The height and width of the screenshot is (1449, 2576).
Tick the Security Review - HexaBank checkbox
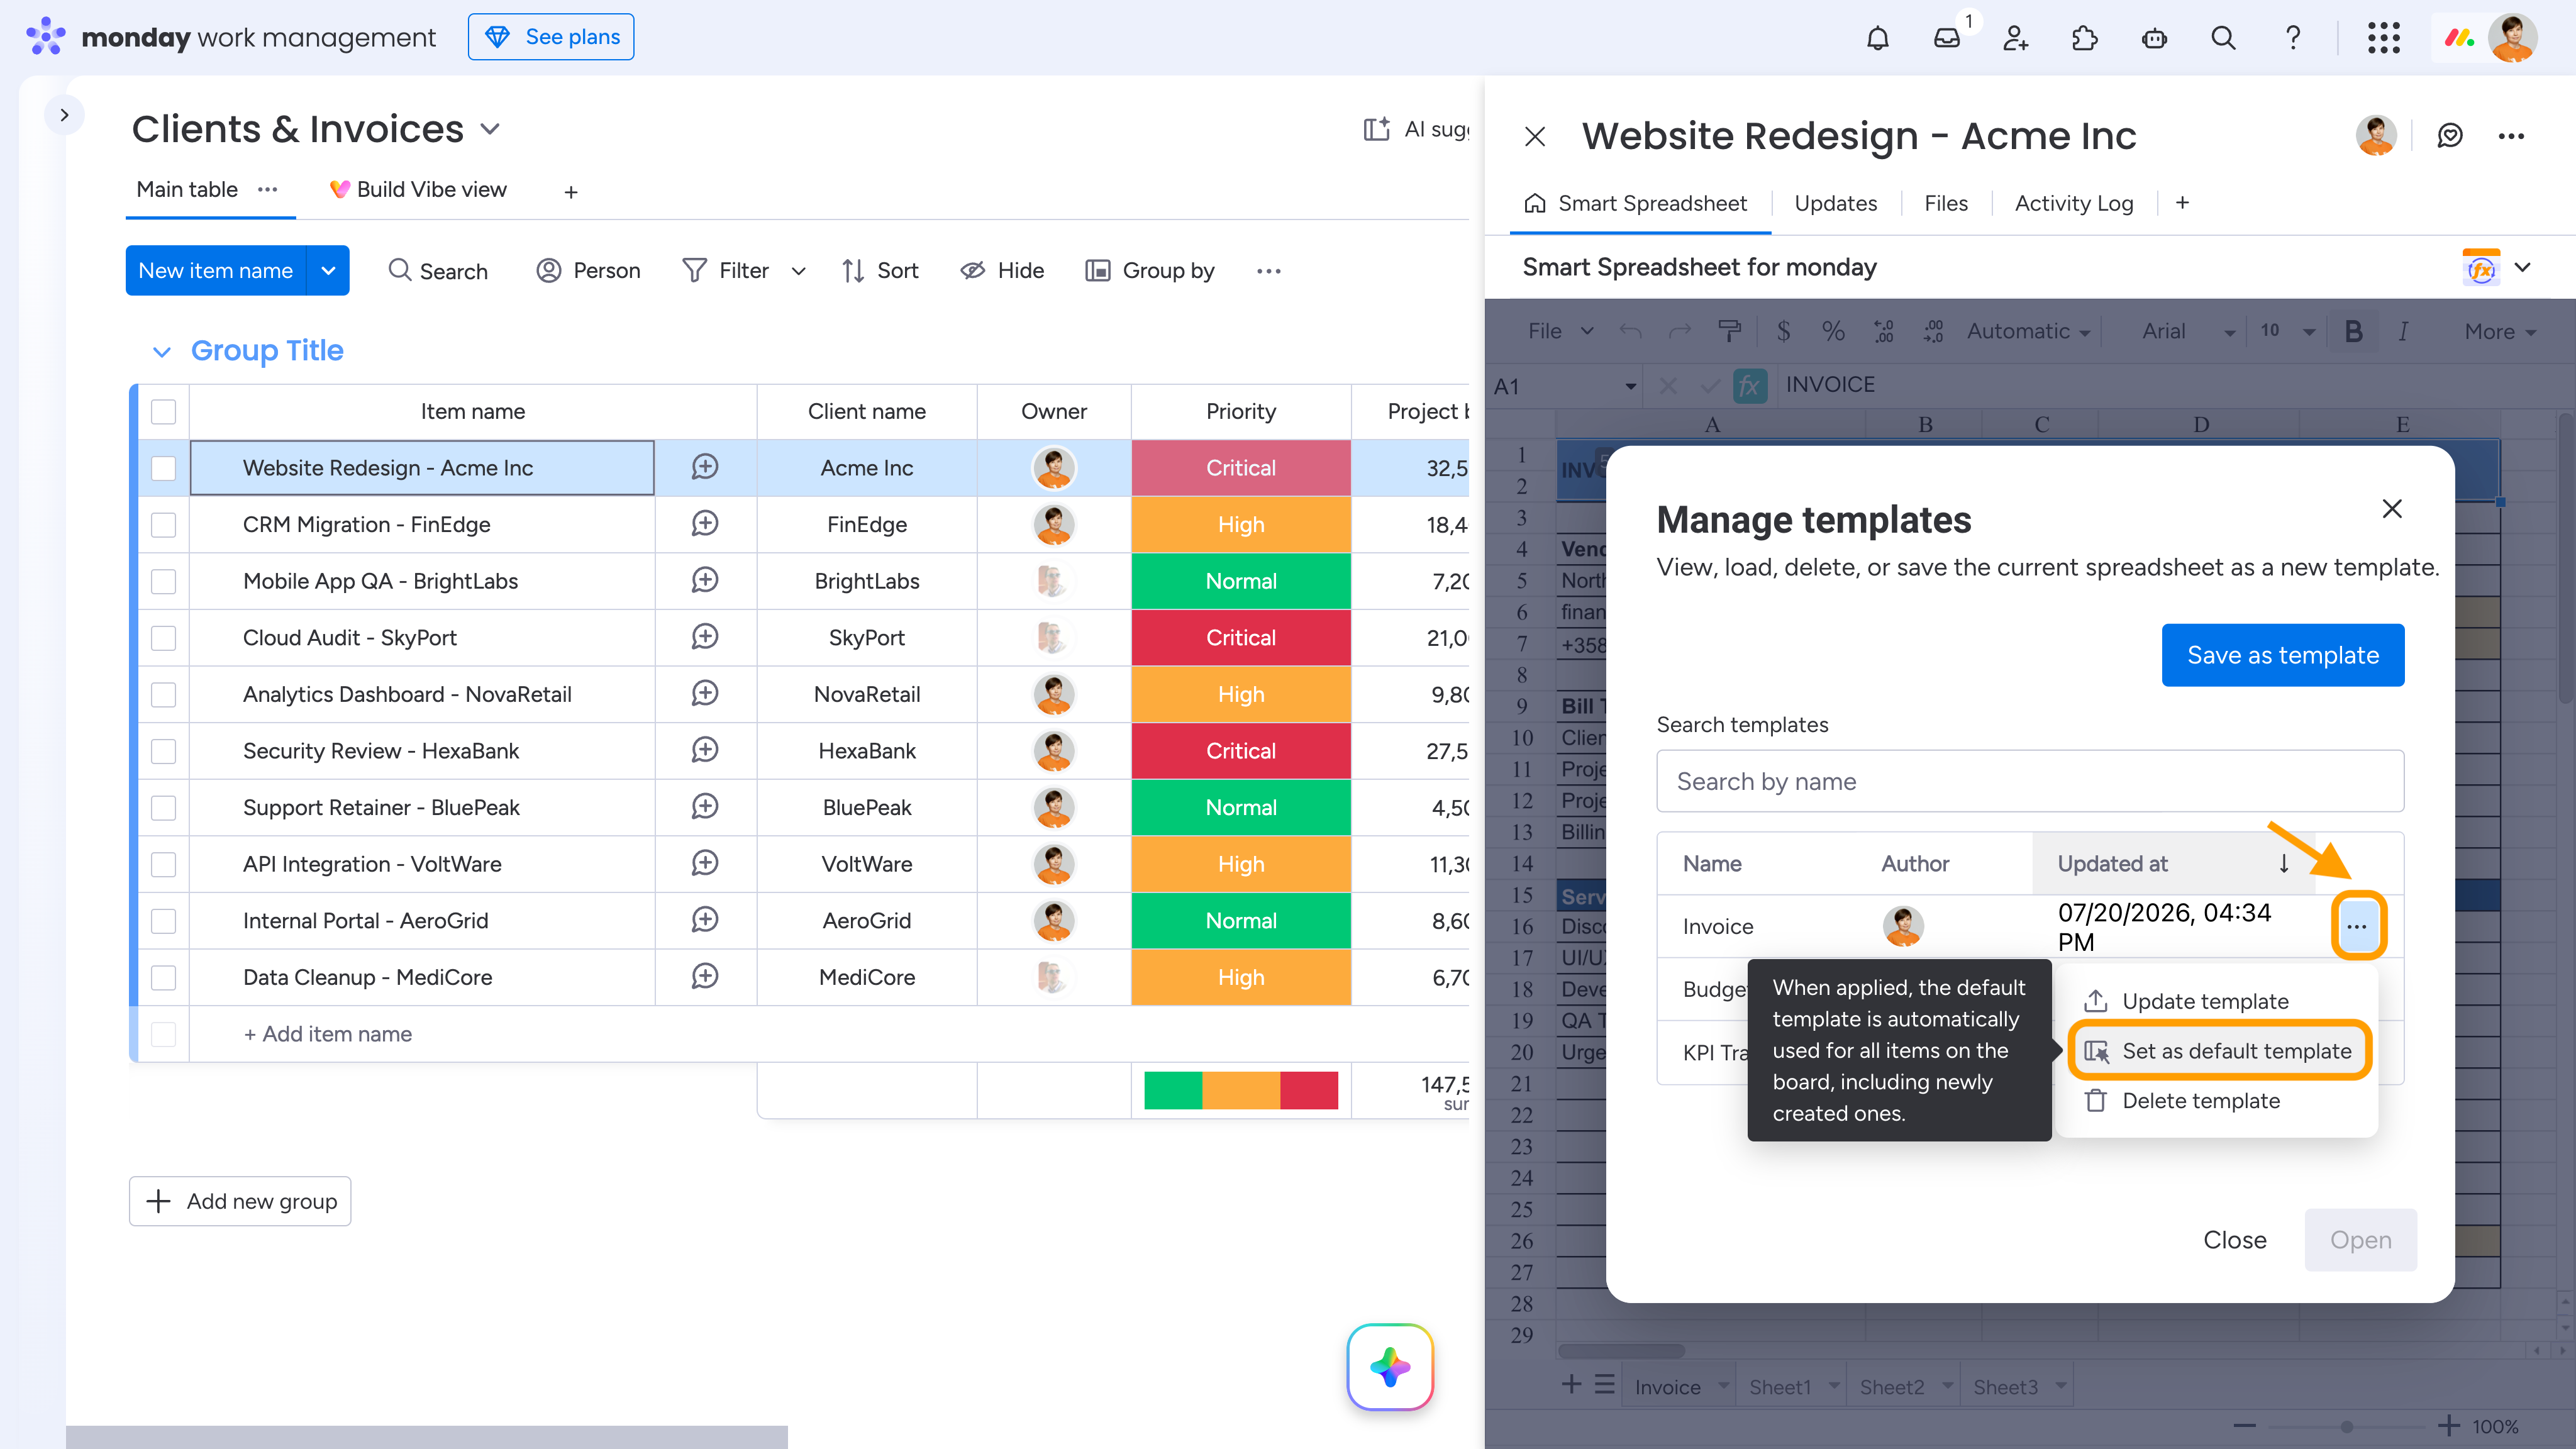click(x=163, y=751)
